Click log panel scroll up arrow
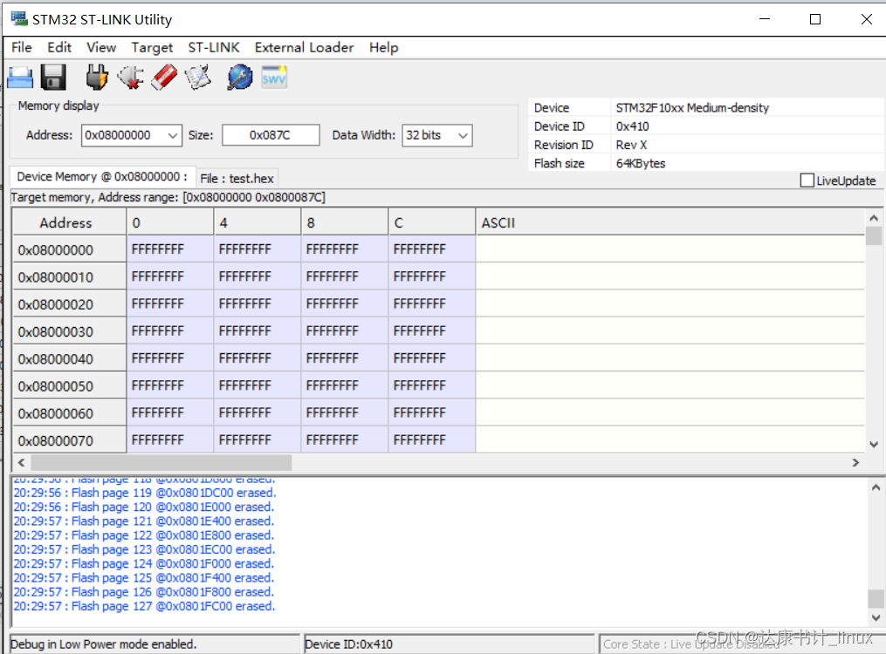The height and width of the screenshot is (654, 886). [876, 487]
